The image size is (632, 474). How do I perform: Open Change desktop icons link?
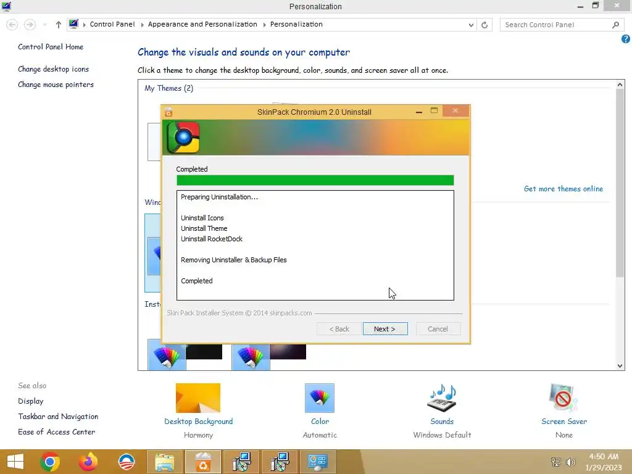pos(53,69)
